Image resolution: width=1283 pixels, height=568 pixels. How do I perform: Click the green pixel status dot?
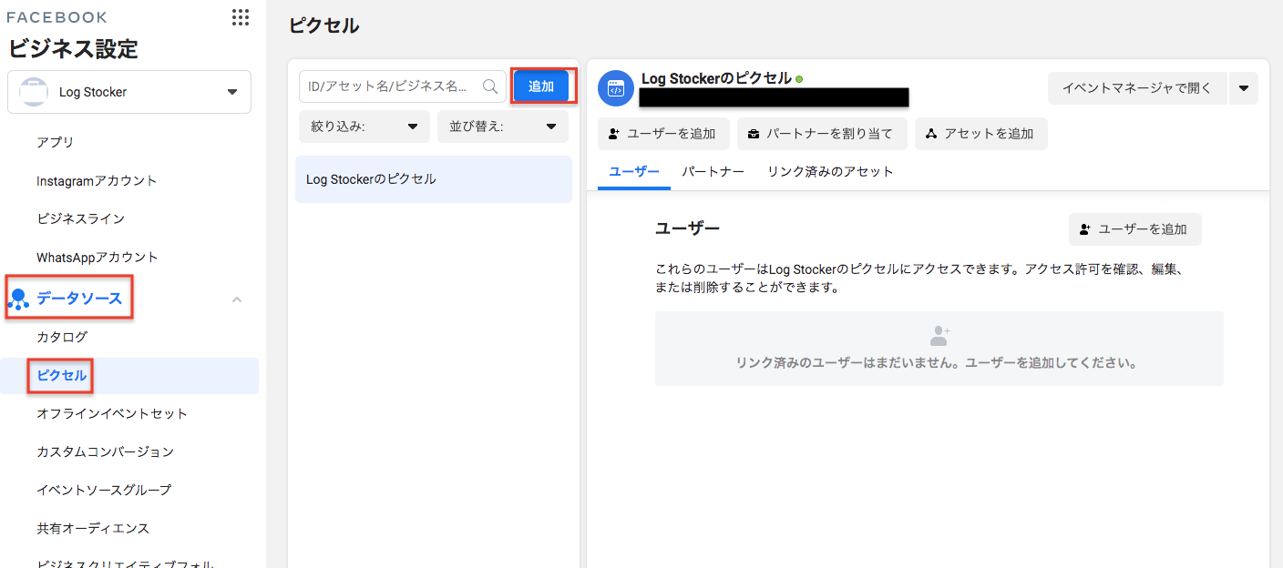coord(799,79)
